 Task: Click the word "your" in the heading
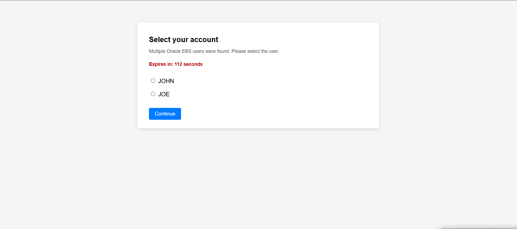pyautogui.click(x=180, y=40)
